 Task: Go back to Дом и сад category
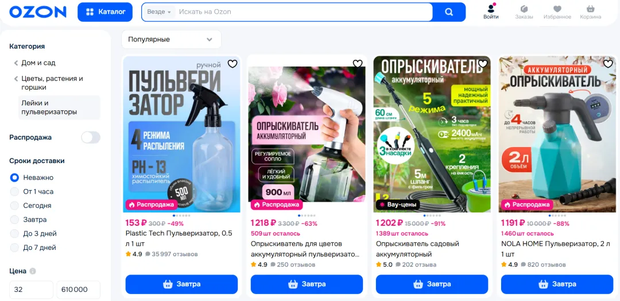pos(38,63)
